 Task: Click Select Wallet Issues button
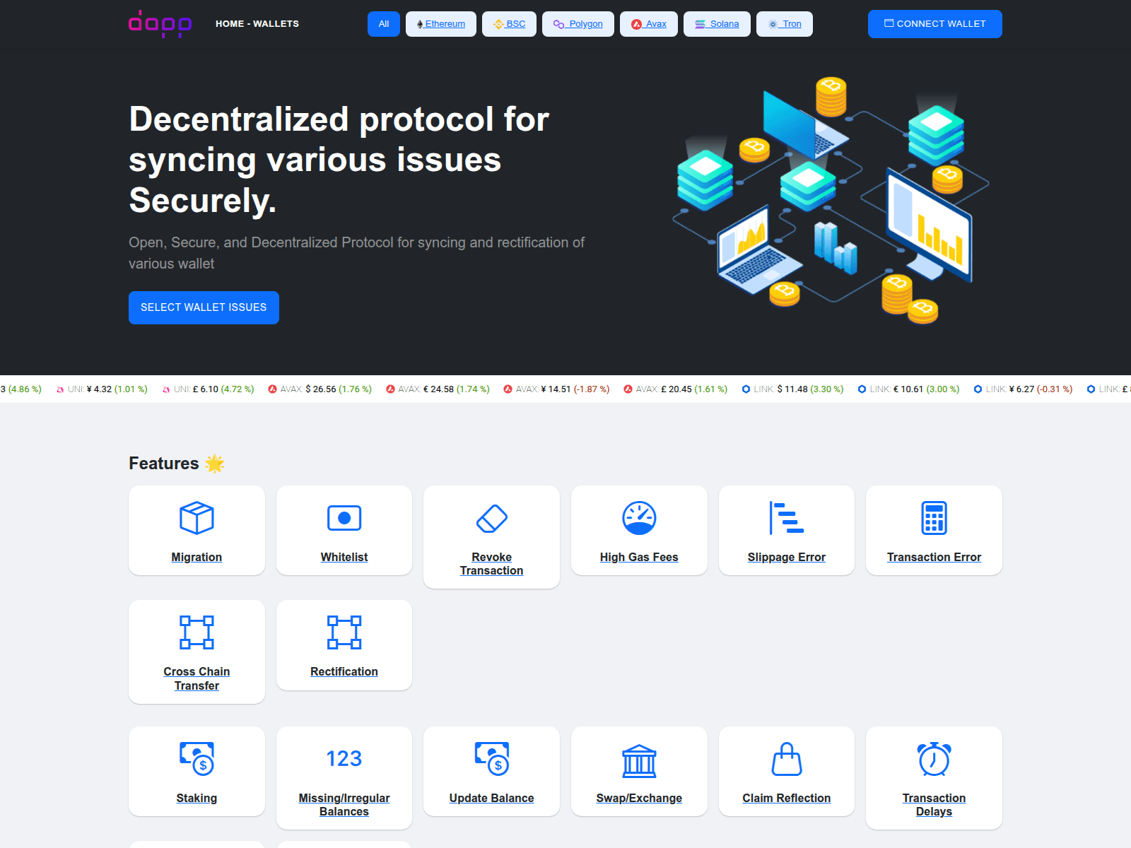coord(204,307)
